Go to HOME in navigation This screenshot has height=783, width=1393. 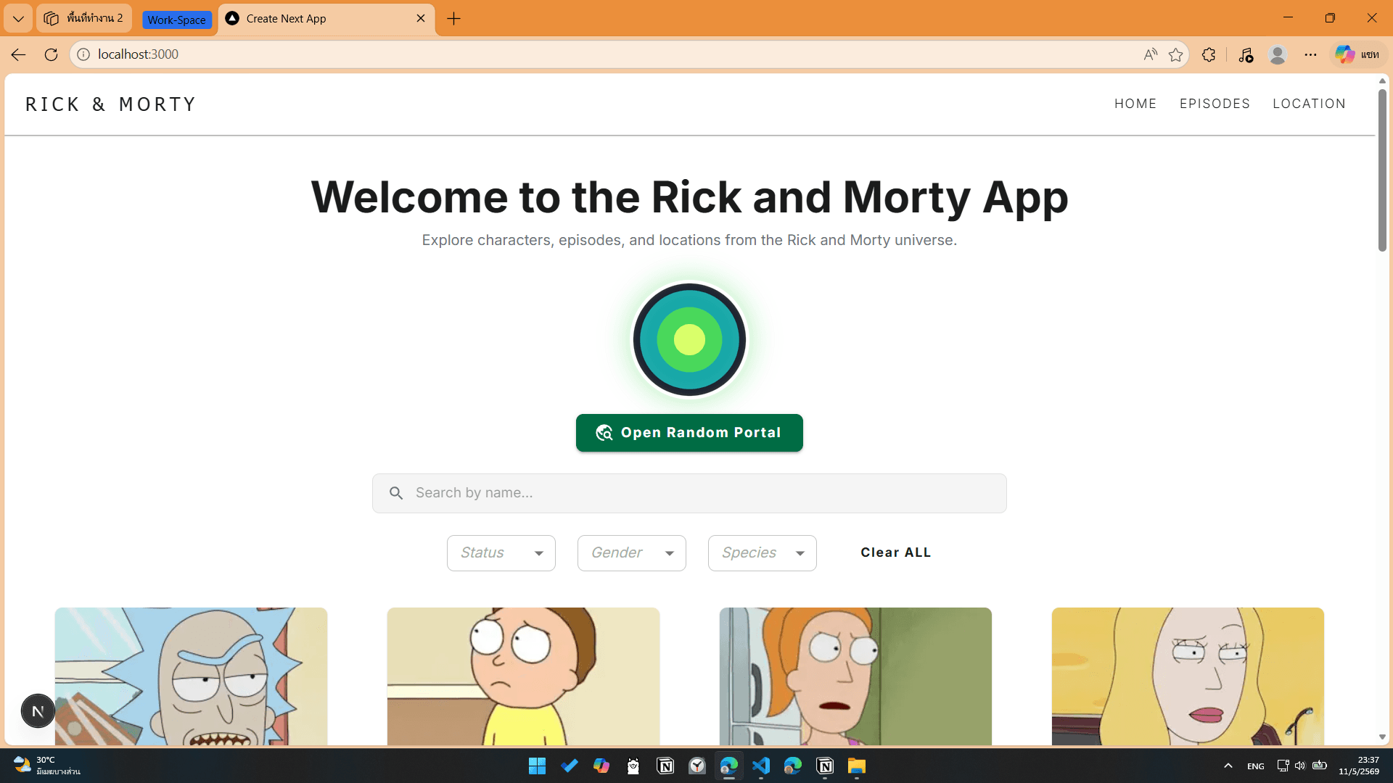1135,104
